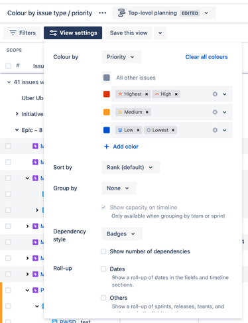Screen dimensions: 248x323
Task: Click Save this view button
Action: [129, 33]
